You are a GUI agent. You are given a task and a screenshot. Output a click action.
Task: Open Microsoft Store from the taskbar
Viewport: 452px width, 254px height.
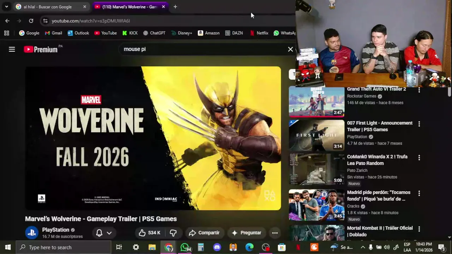[282, 247]
